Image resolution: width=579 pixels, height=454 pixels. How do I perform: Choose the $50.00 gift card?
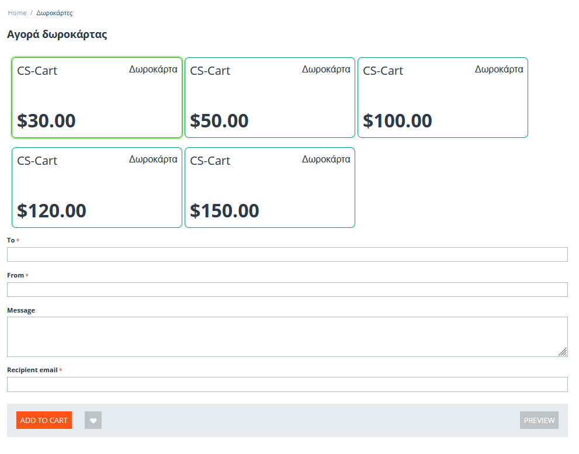click(270, 98)
